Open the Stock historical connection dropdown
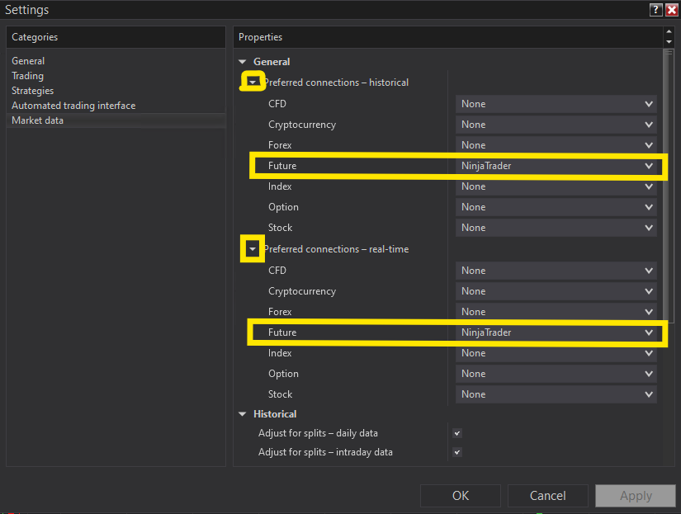681x514 pixels. tap(556, 227)
